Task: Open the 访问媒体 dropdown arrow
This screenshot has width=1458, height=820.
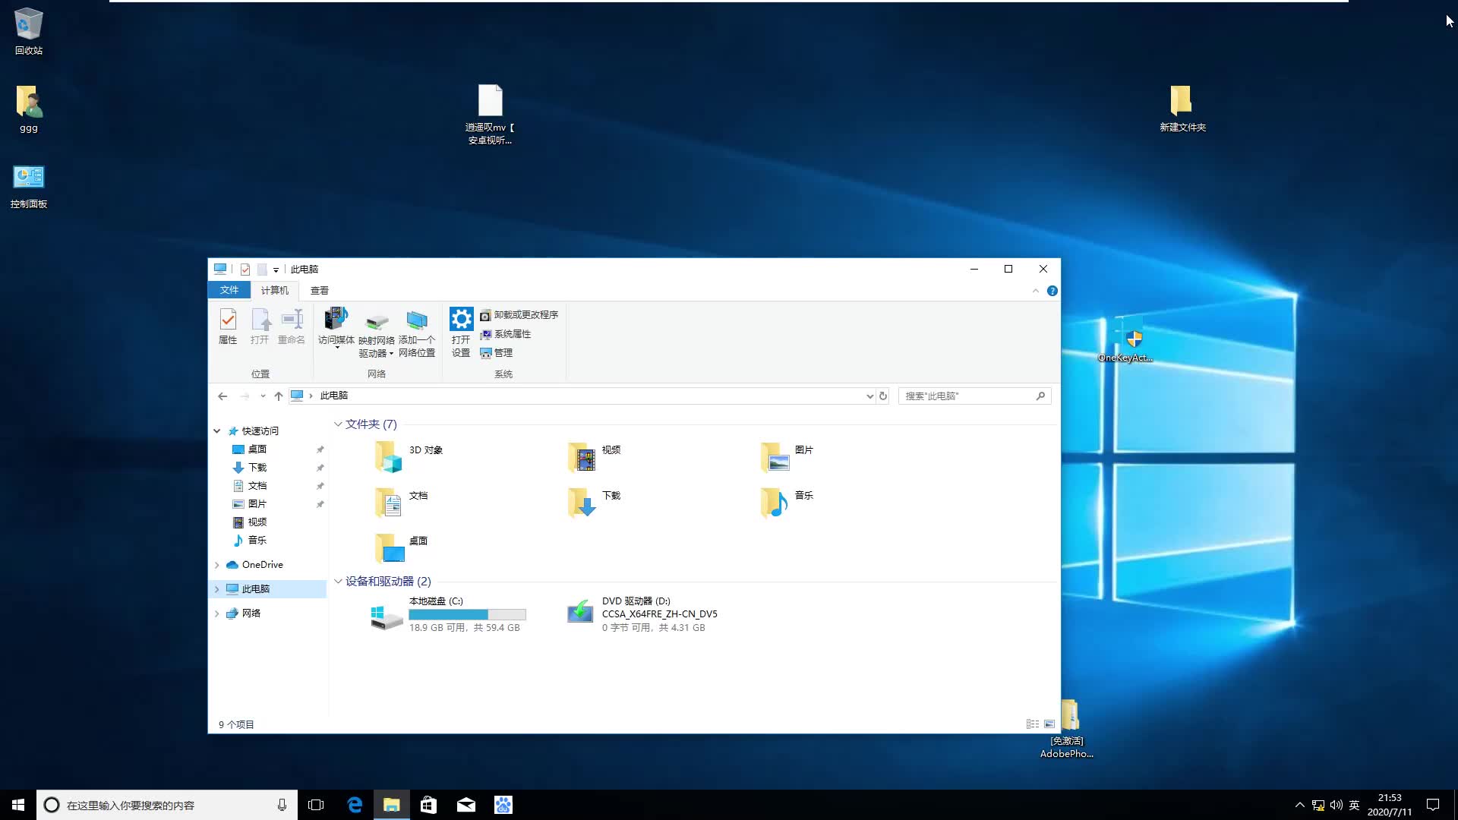Action: pyautogui.click(x=336, y=346)
